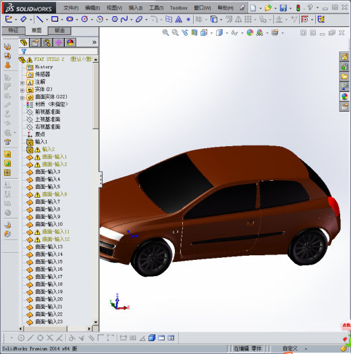The image size is (351, 354).
Task: Open the ConfigurationManager tab icon
Action: [47, 43]
